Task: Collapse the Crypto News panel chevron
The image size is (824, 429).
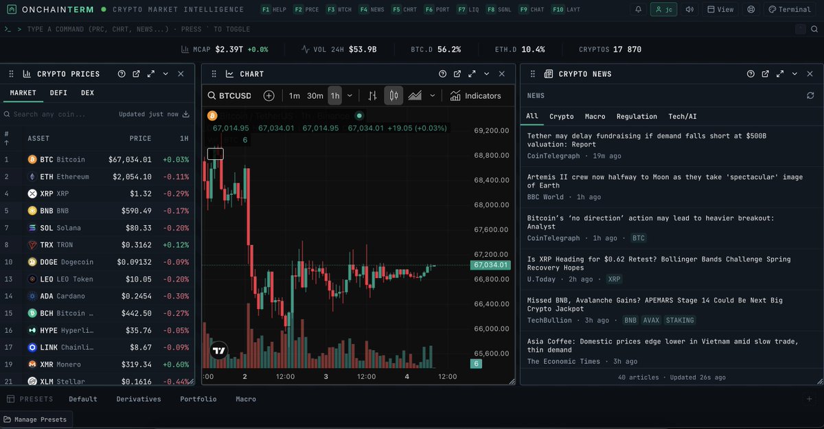Action: (795, 73)
